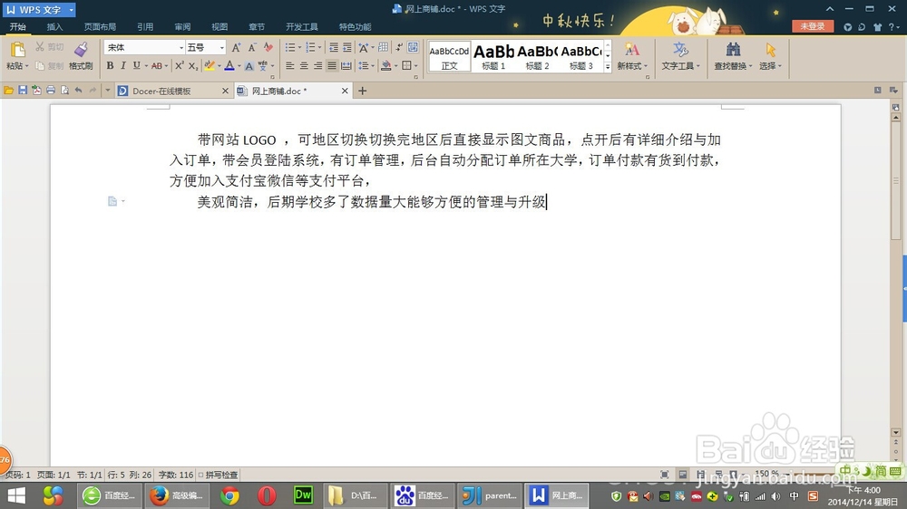Open the WPS 文字 application menu arrow

(x=71, y=10)
